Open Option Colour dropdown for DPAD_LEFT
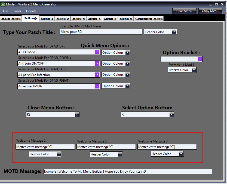Screen dimensions: 227x184 [x=116, y=75]
